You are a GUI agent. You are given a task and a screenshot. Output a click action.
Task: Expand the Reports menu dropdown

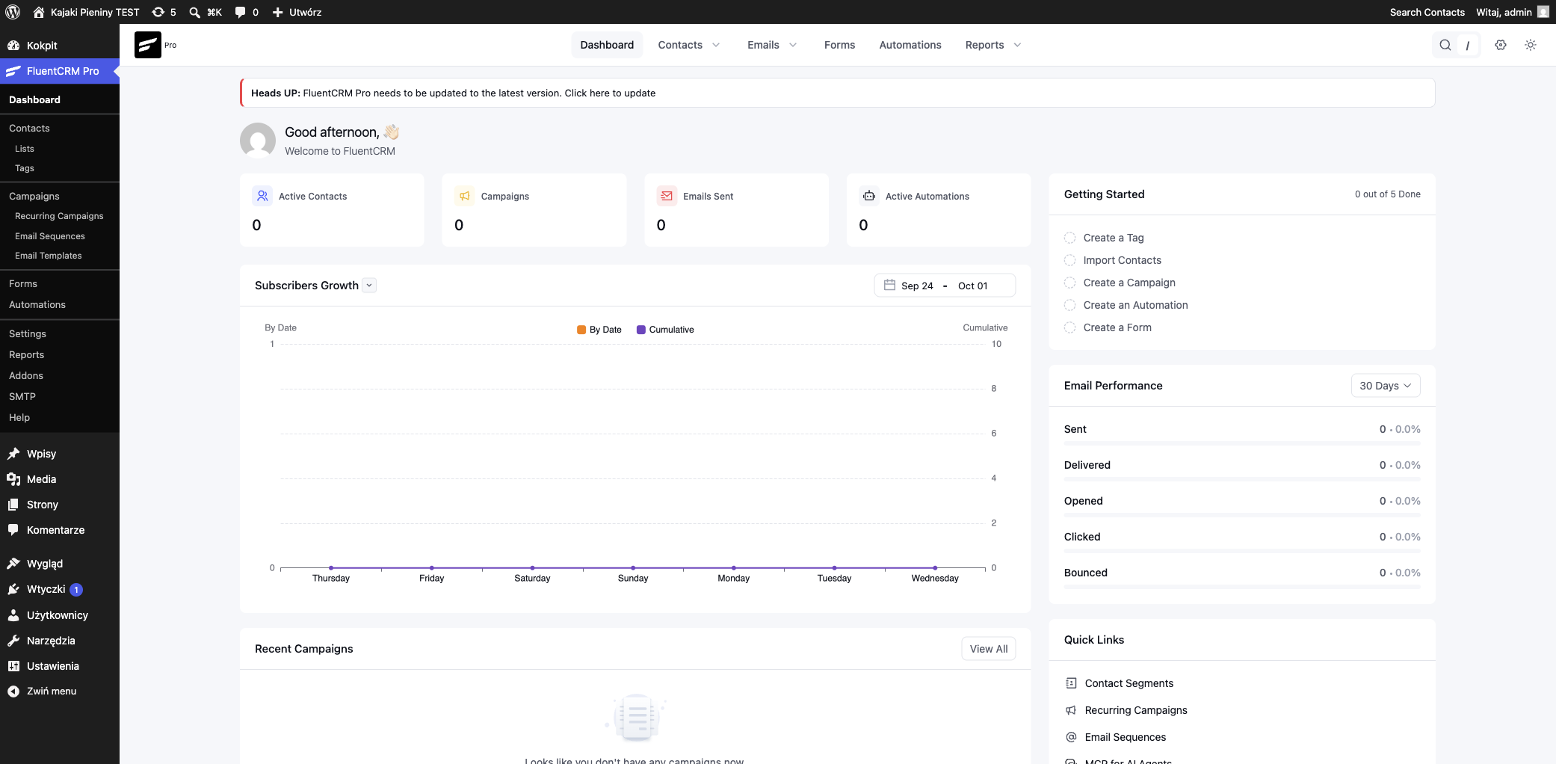pos(993,45)
